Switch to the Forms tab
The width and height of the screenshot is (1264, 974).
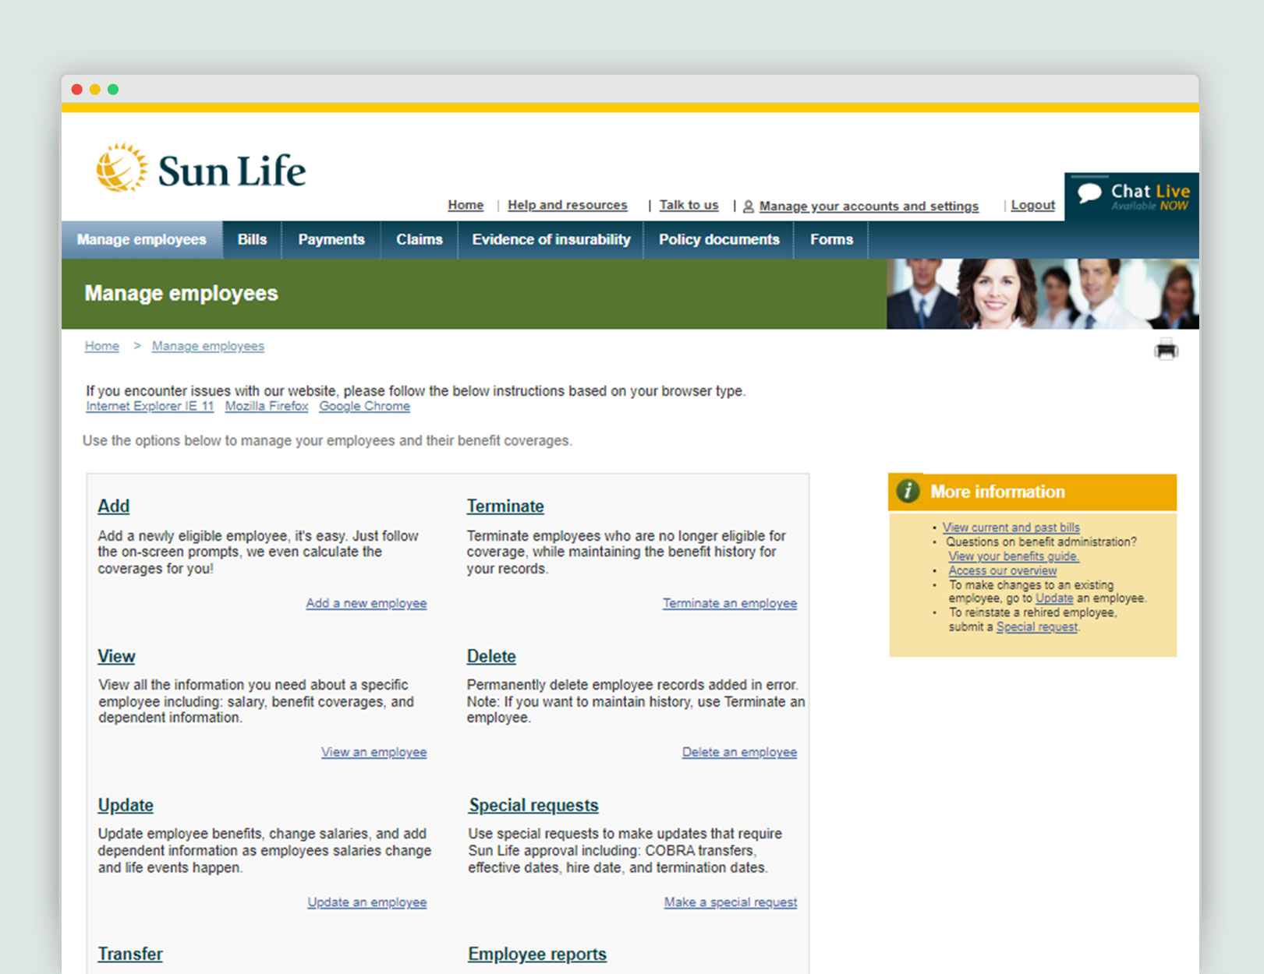click(831, 239)
